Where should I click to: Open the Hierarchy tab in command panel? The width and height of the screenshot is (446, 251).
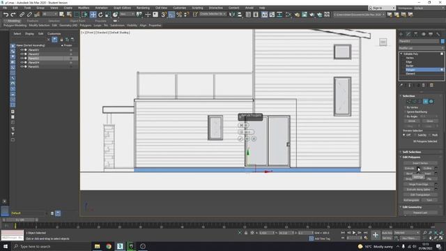click(416, 34)
